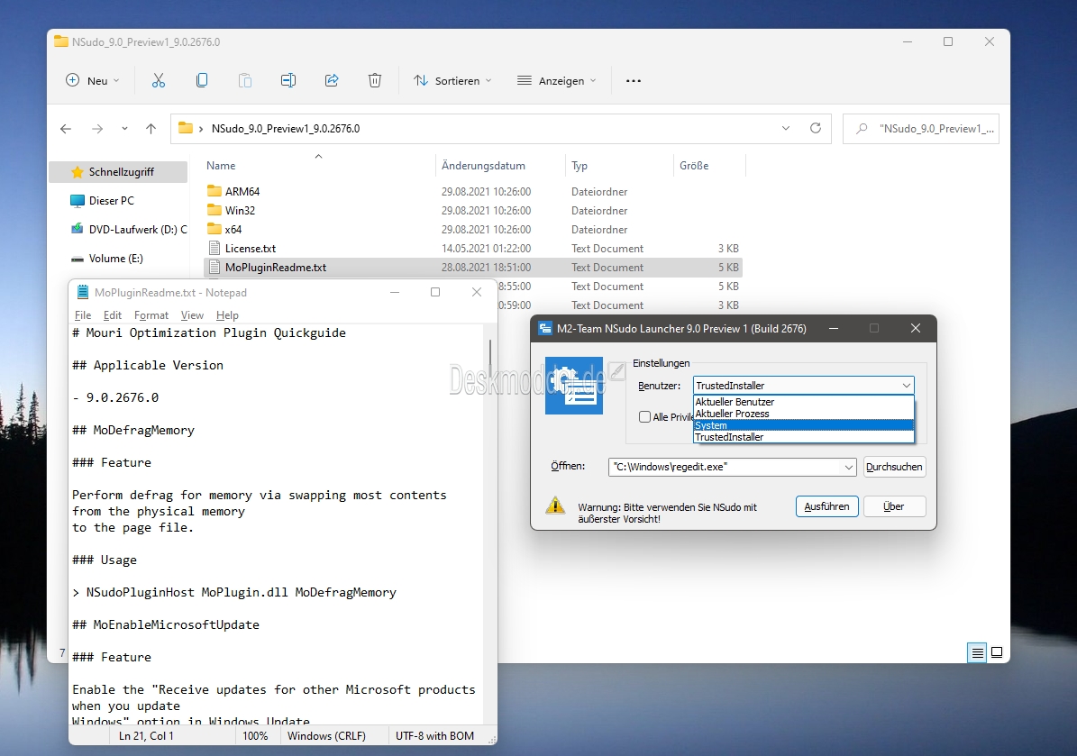
Task: Expand recent locations chevron beside forward arrow
Action: (124, 129)
